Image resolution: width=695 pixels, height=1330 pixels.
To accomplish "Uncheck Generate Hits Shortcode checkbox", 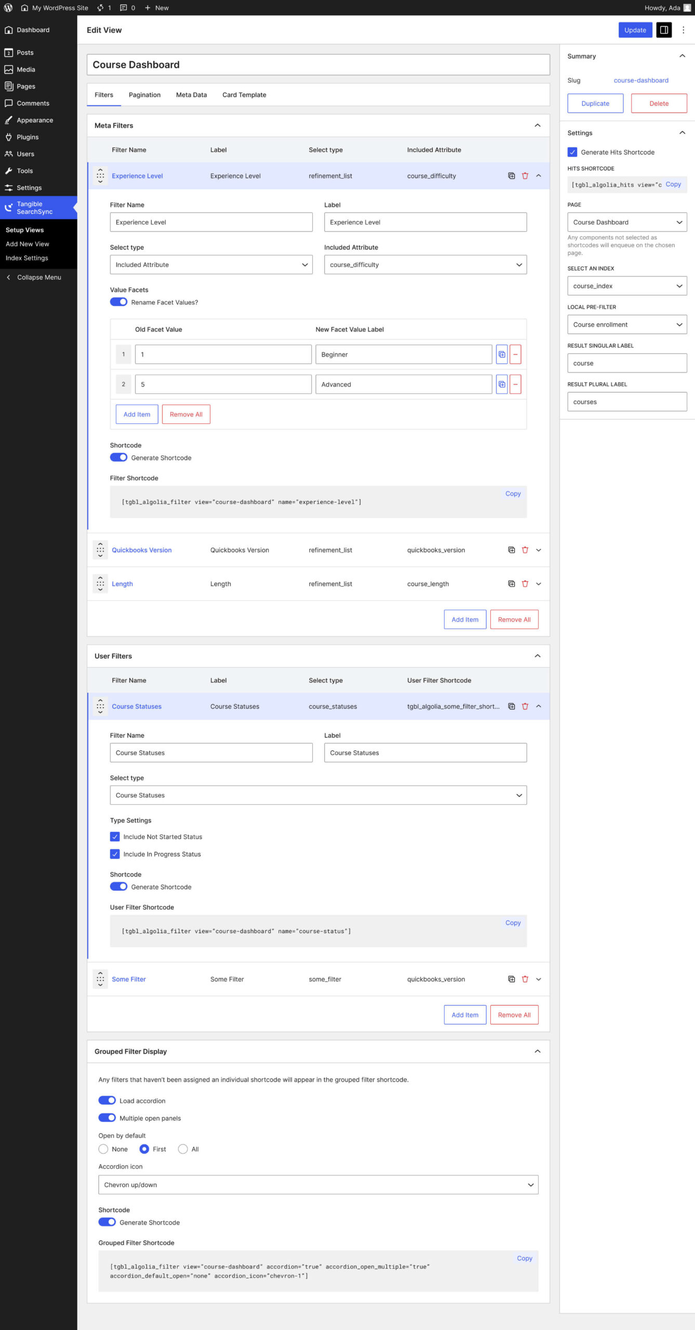I will pyautogui.click(x=572, y=152).
